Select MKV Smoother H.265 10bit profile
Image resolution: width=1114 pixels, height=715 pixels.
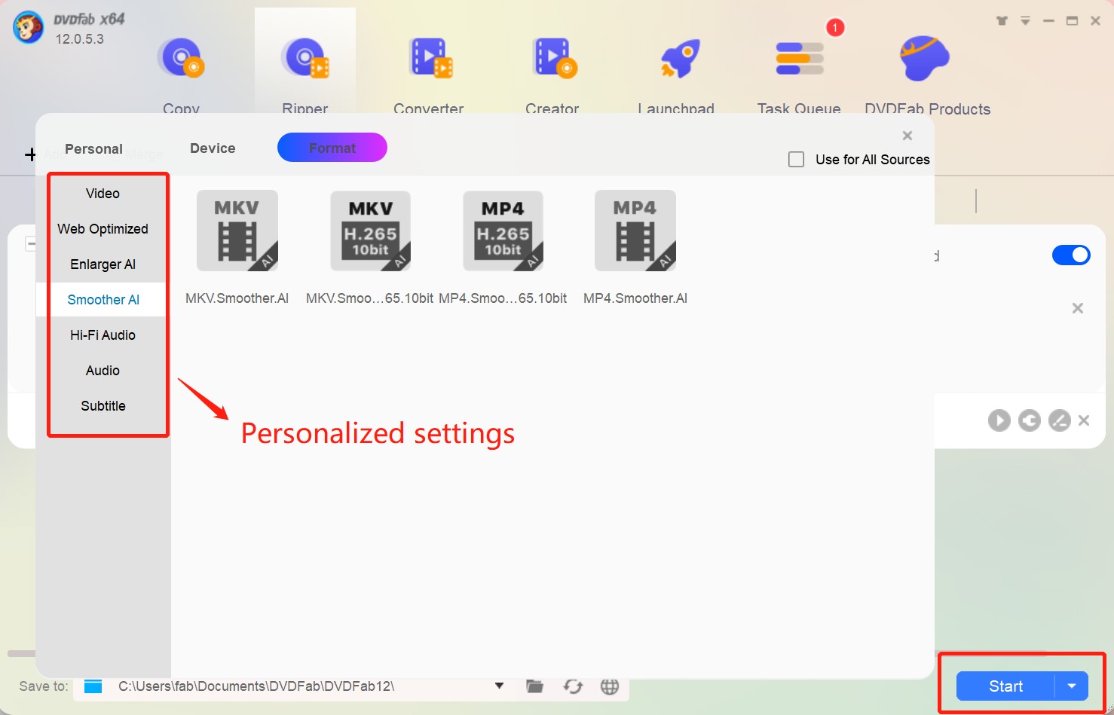click(370, 231)
